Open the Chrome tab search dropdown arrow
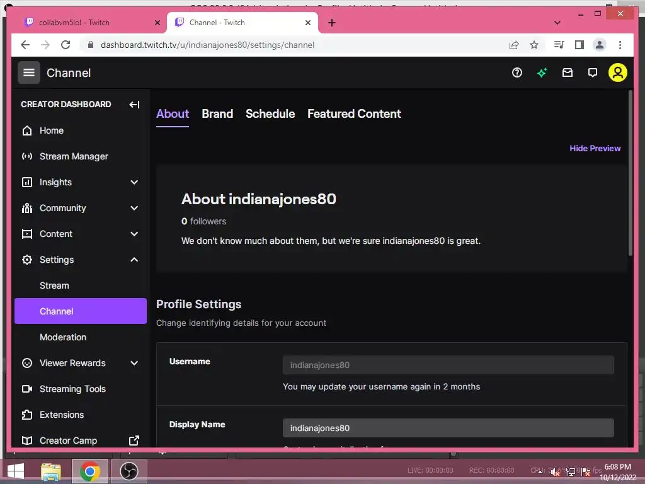645x484 pixels. (x=557, y=23)
